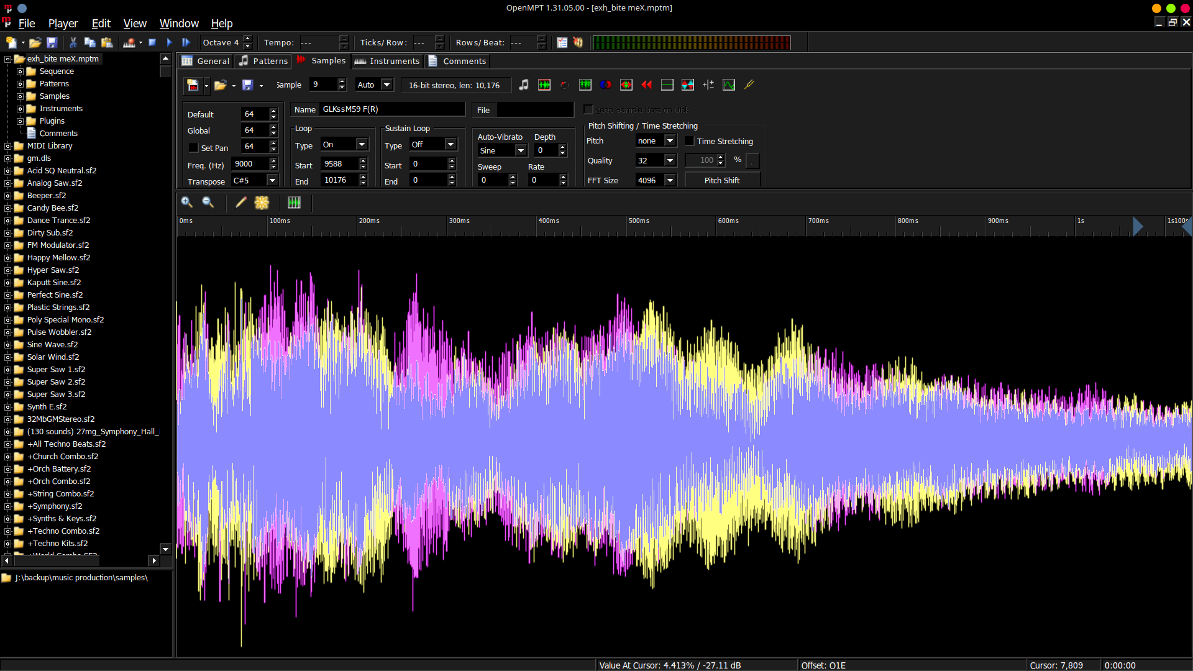Click the stop playback square icon

click(152, 42)
